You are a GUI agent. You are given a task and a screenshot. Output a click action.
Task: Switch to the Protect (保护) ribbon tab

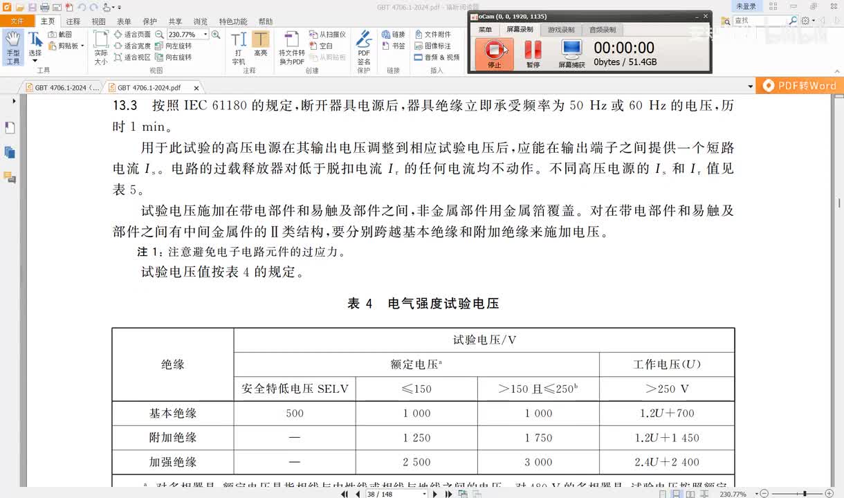click(x=149, y=21)
